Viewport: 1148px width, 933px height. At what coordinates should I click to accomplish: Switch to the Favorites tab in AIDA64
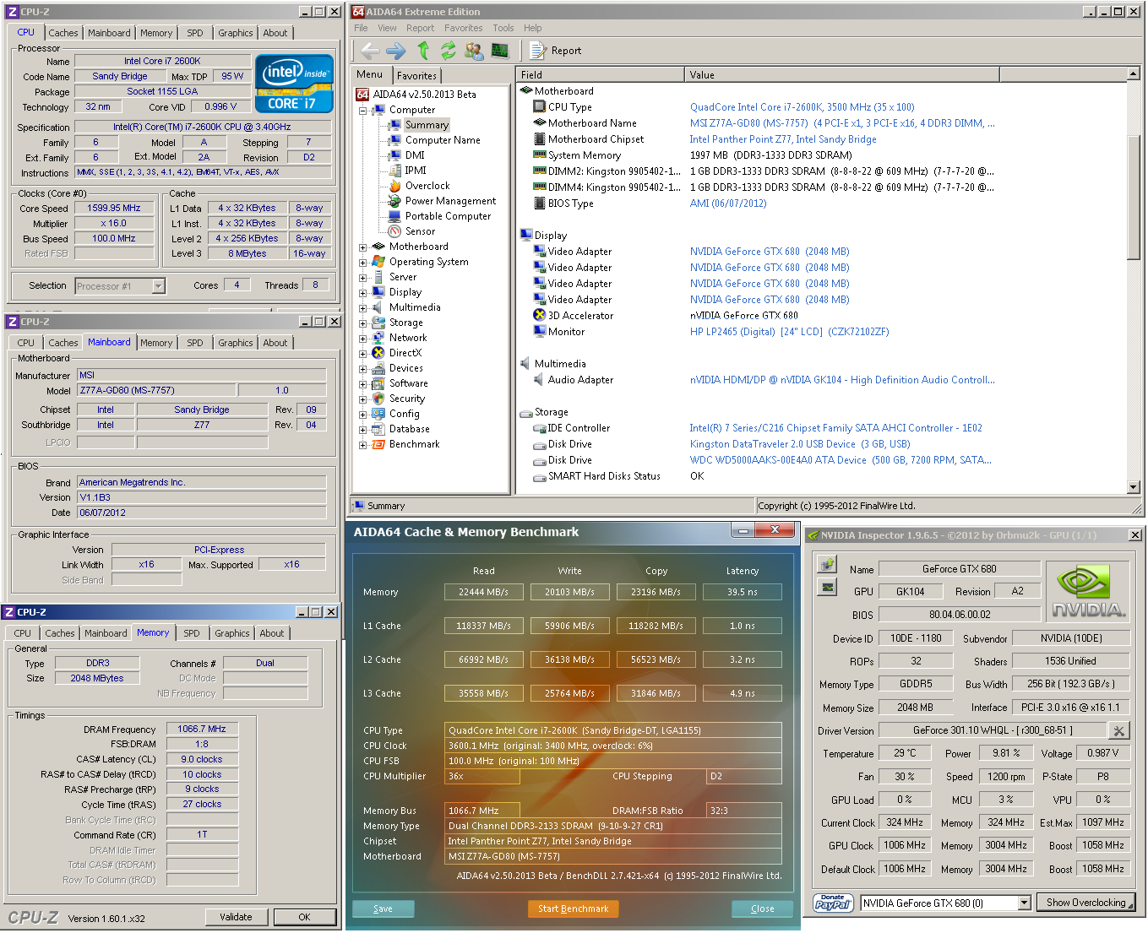[x=416, y=75]
